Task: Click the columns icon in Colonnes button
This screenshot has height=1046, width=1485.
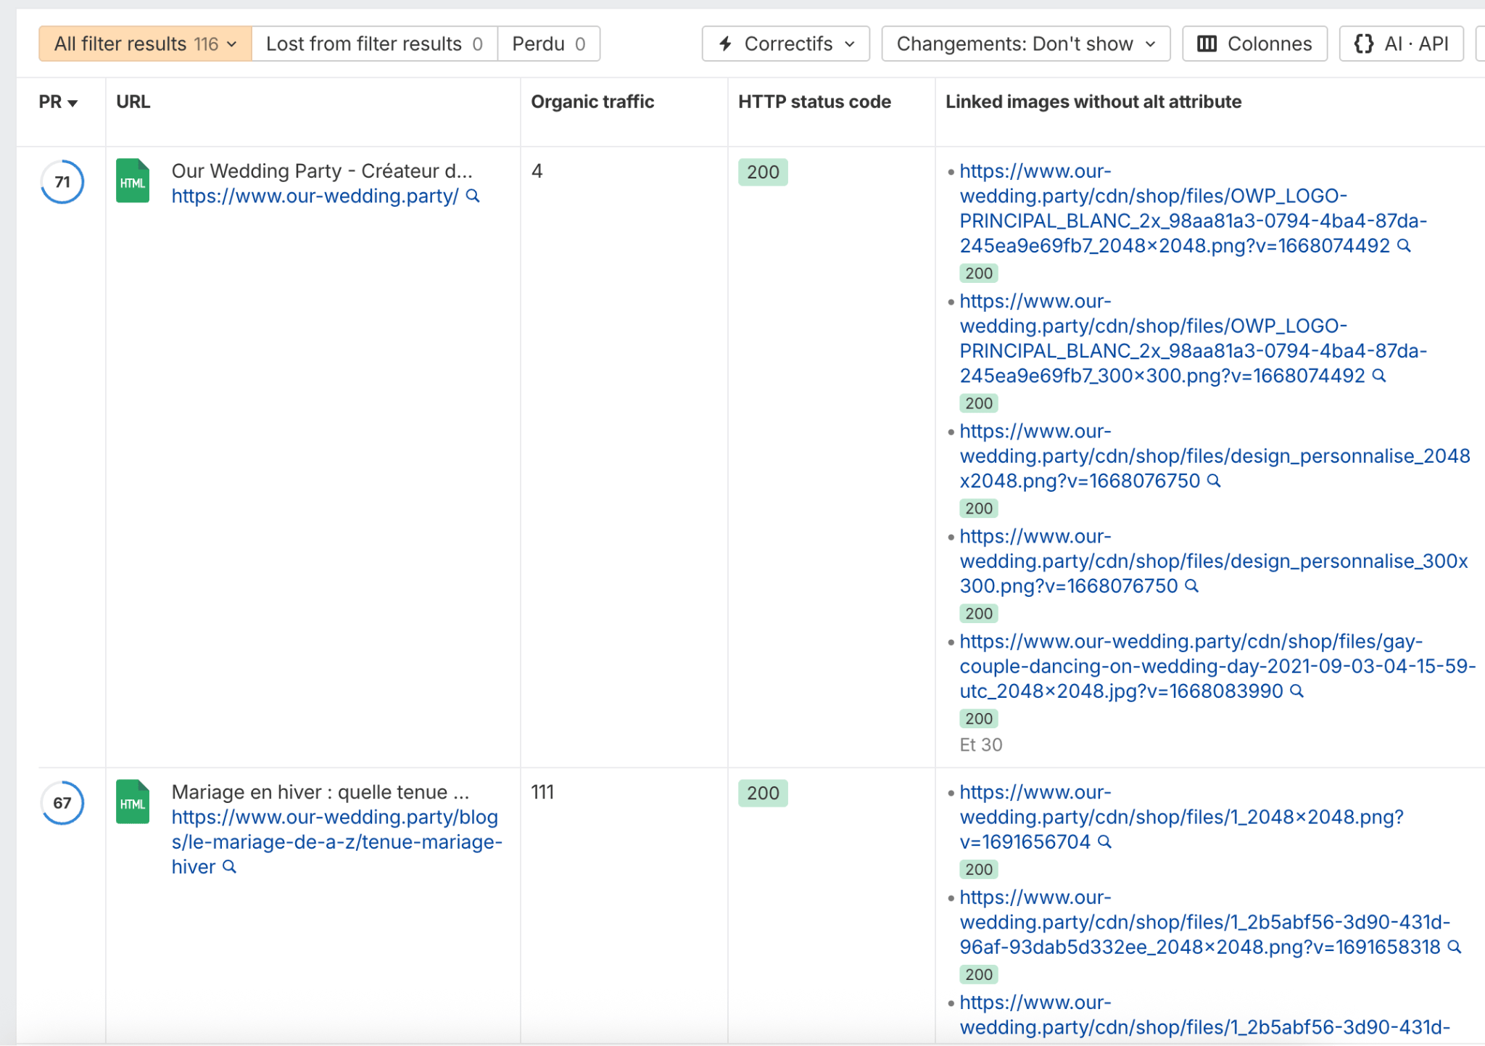Action: (x=1207, y=44)
